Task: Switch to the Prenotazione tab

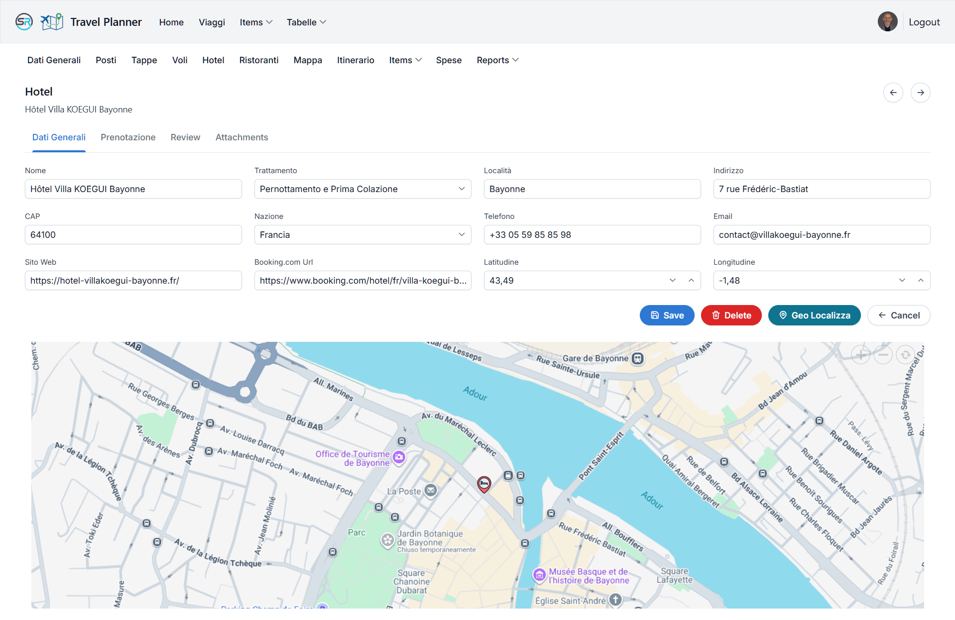Action: pyautogui.click(x=128, y=137)
